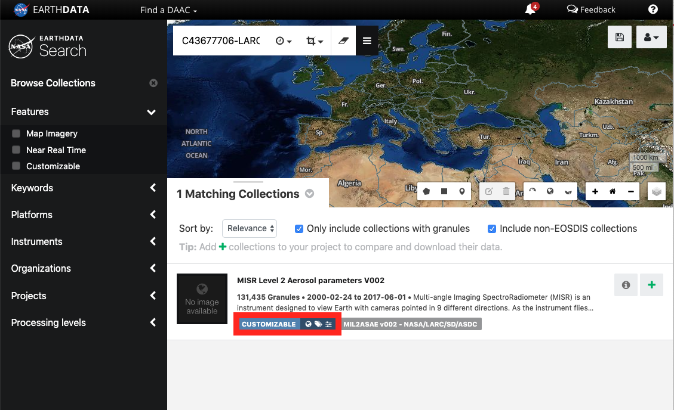View MISR collection details info icon
Image resolution: width=674 pixels, height=410 pixels.
tap(626, 285)
